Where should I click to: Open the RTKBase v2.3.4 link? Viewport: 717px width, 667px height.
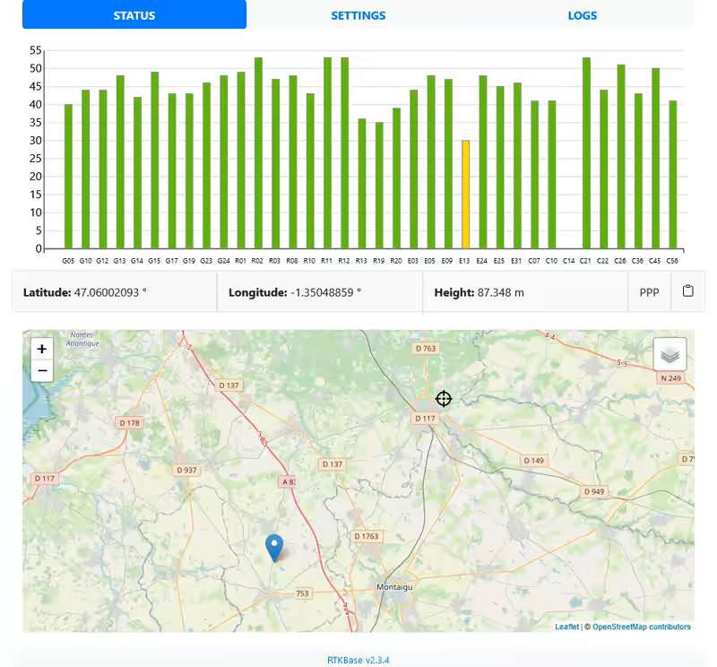click(358, 659)
